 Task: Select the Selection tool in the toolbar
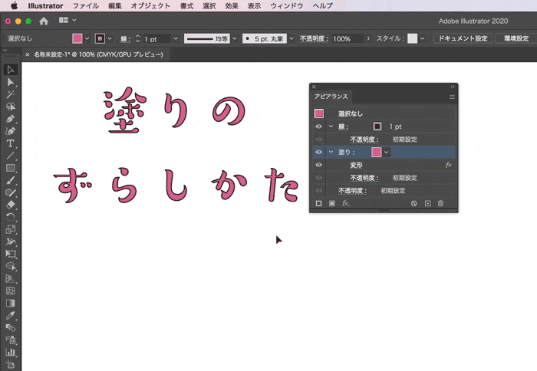(x=11, y=70)
